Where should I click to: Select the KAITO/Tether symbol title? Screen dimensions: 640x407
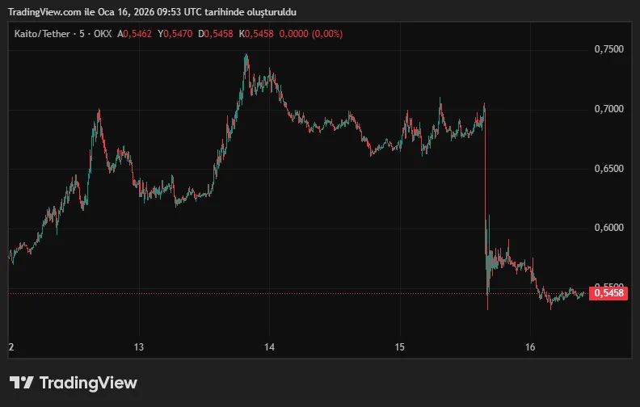(42, 34)
